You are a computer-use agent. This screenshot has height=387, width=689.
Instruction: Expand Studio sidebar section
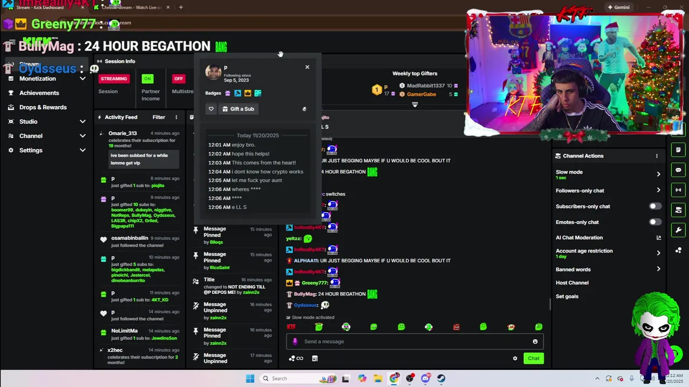coord(82,122)
